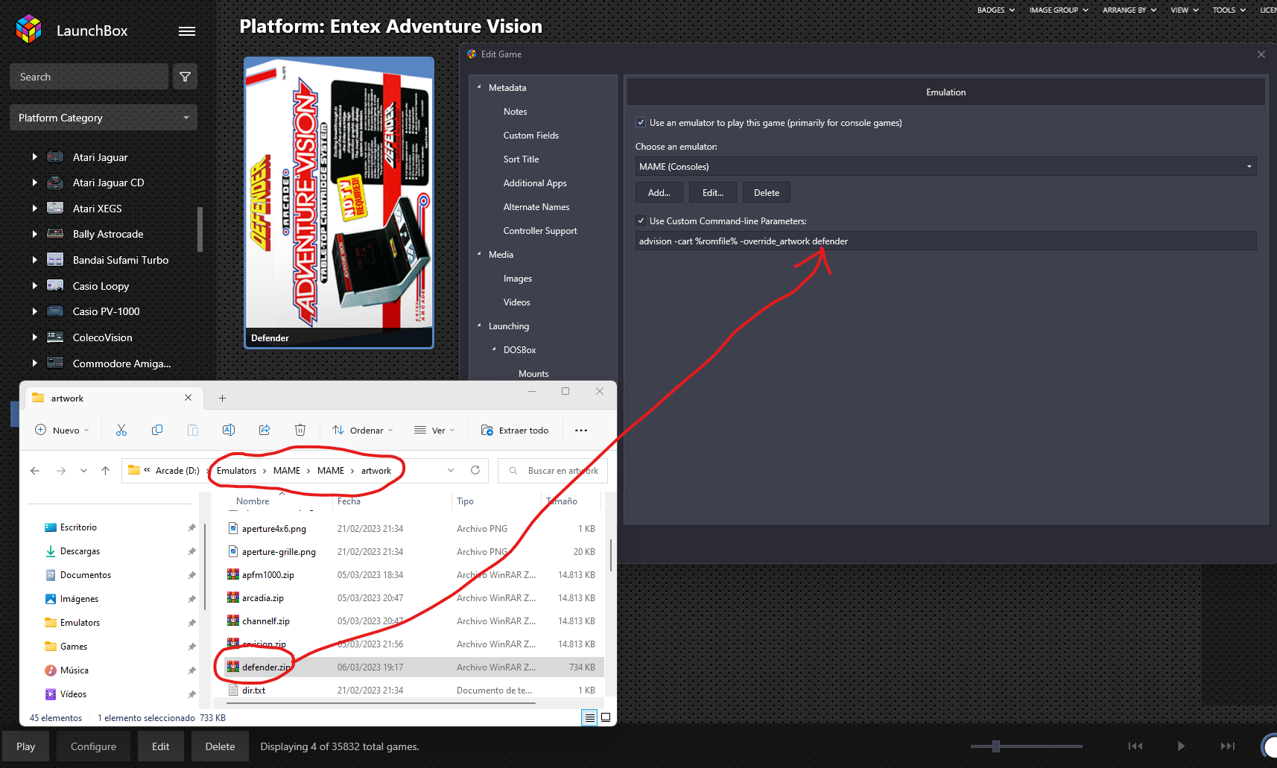Click the Defender game box thumbnail
Image resolution: width=1277 pixels, height=768 pixels.
[339, 203]
